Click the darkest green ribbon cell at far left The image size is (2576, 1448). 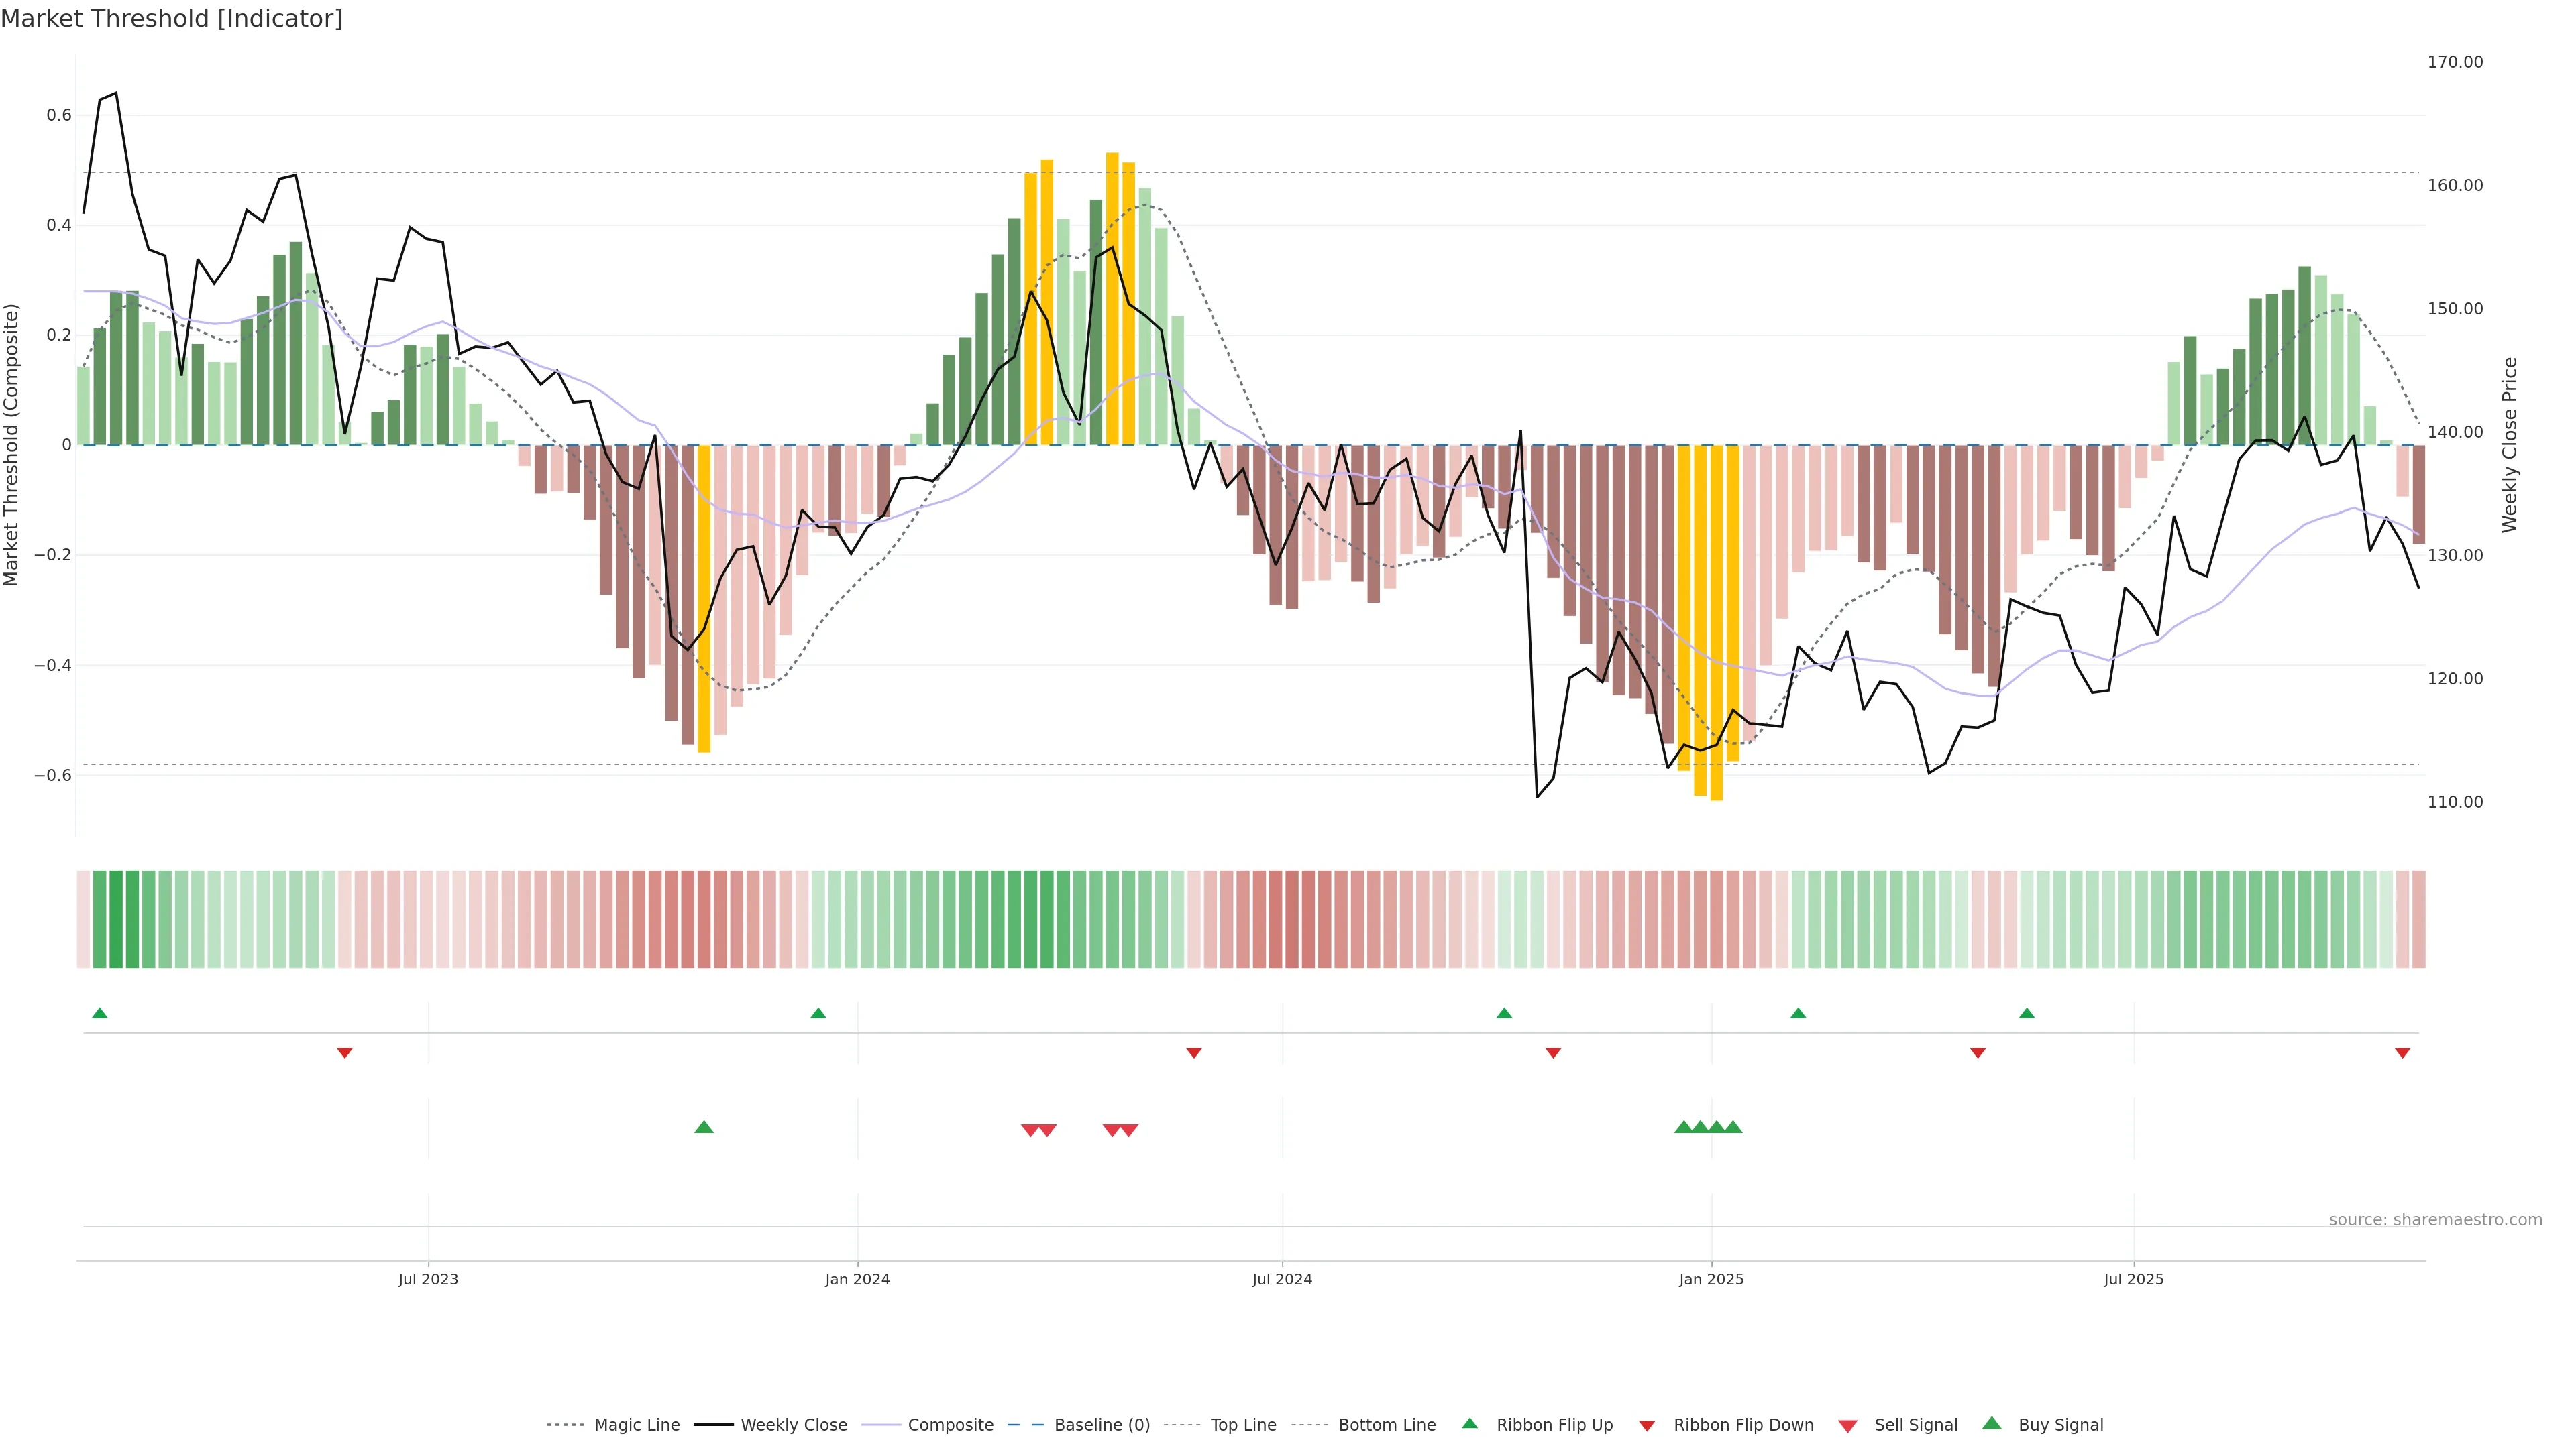click(116, 919)
